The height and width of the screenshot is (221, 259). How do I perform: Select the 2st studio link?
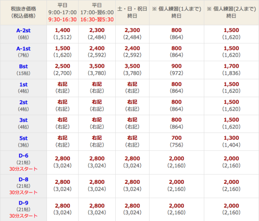pos(23,103)
